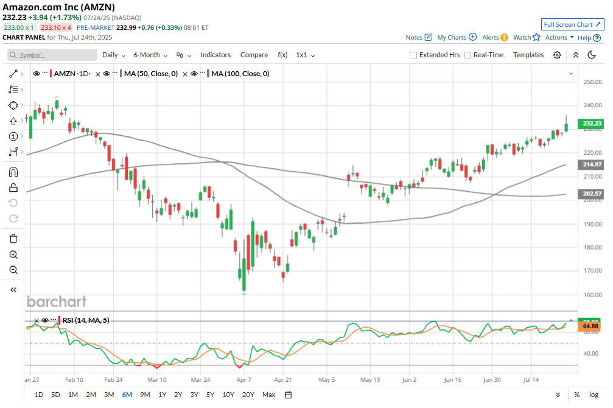Open the Compare menu
The width and height of the screenshot is (613, 408).
point(254,55)
